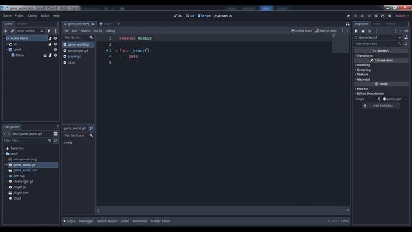The width and height of the screenshot is (412, 232).
Task: Toggle distraction-free mode in script editor
Action: [348, 24]
